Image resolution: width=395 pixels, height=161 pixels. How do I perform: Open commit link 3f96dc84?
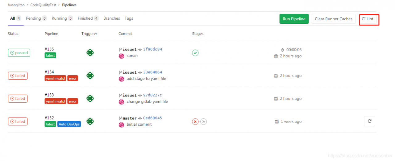click(152, 49)
